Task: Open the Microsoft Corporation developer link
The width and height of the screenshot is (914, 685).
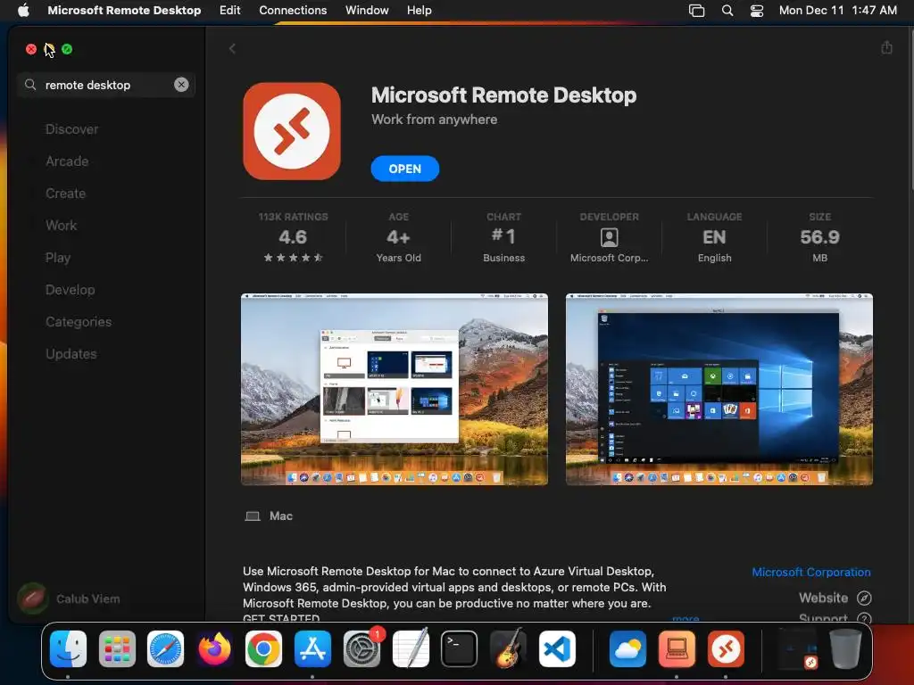Action: tap(810, 572)
